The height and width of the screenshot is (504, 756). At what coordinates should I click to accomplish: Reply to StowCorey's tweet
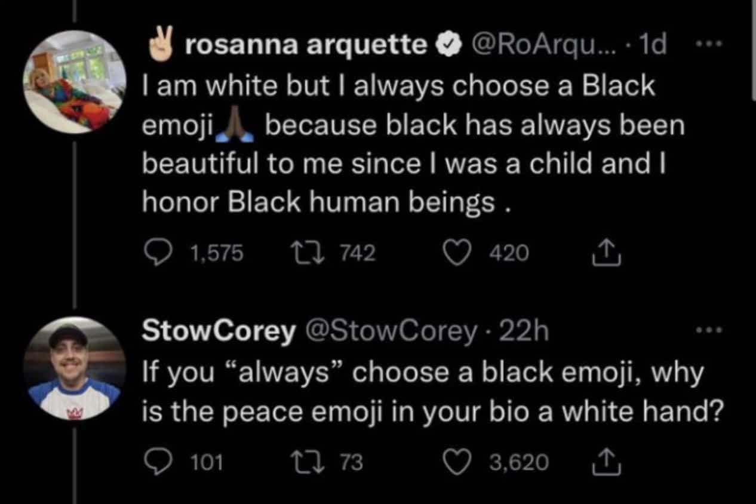point(157,461)
